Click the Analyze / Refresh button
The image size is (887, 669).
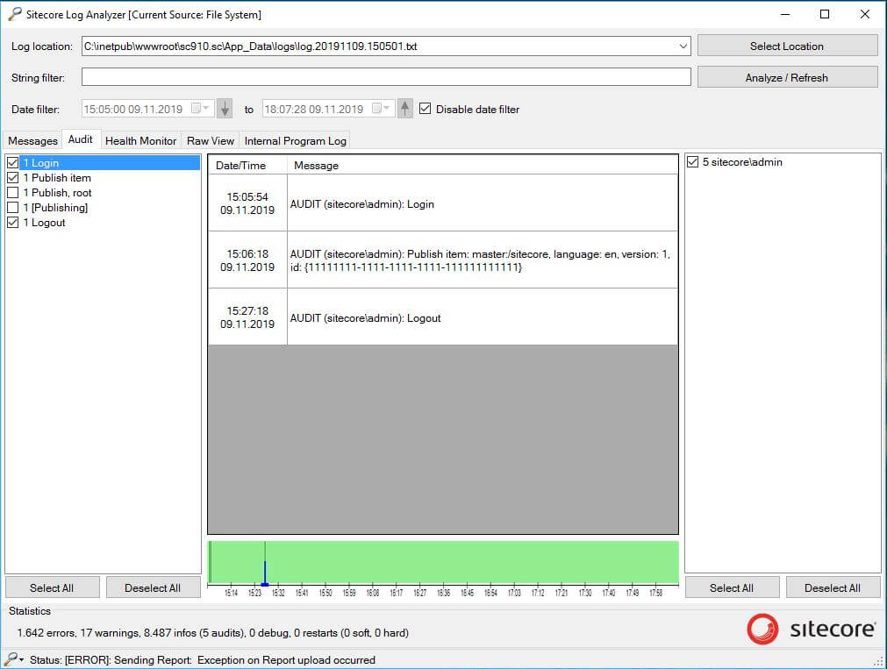[787, 77]
